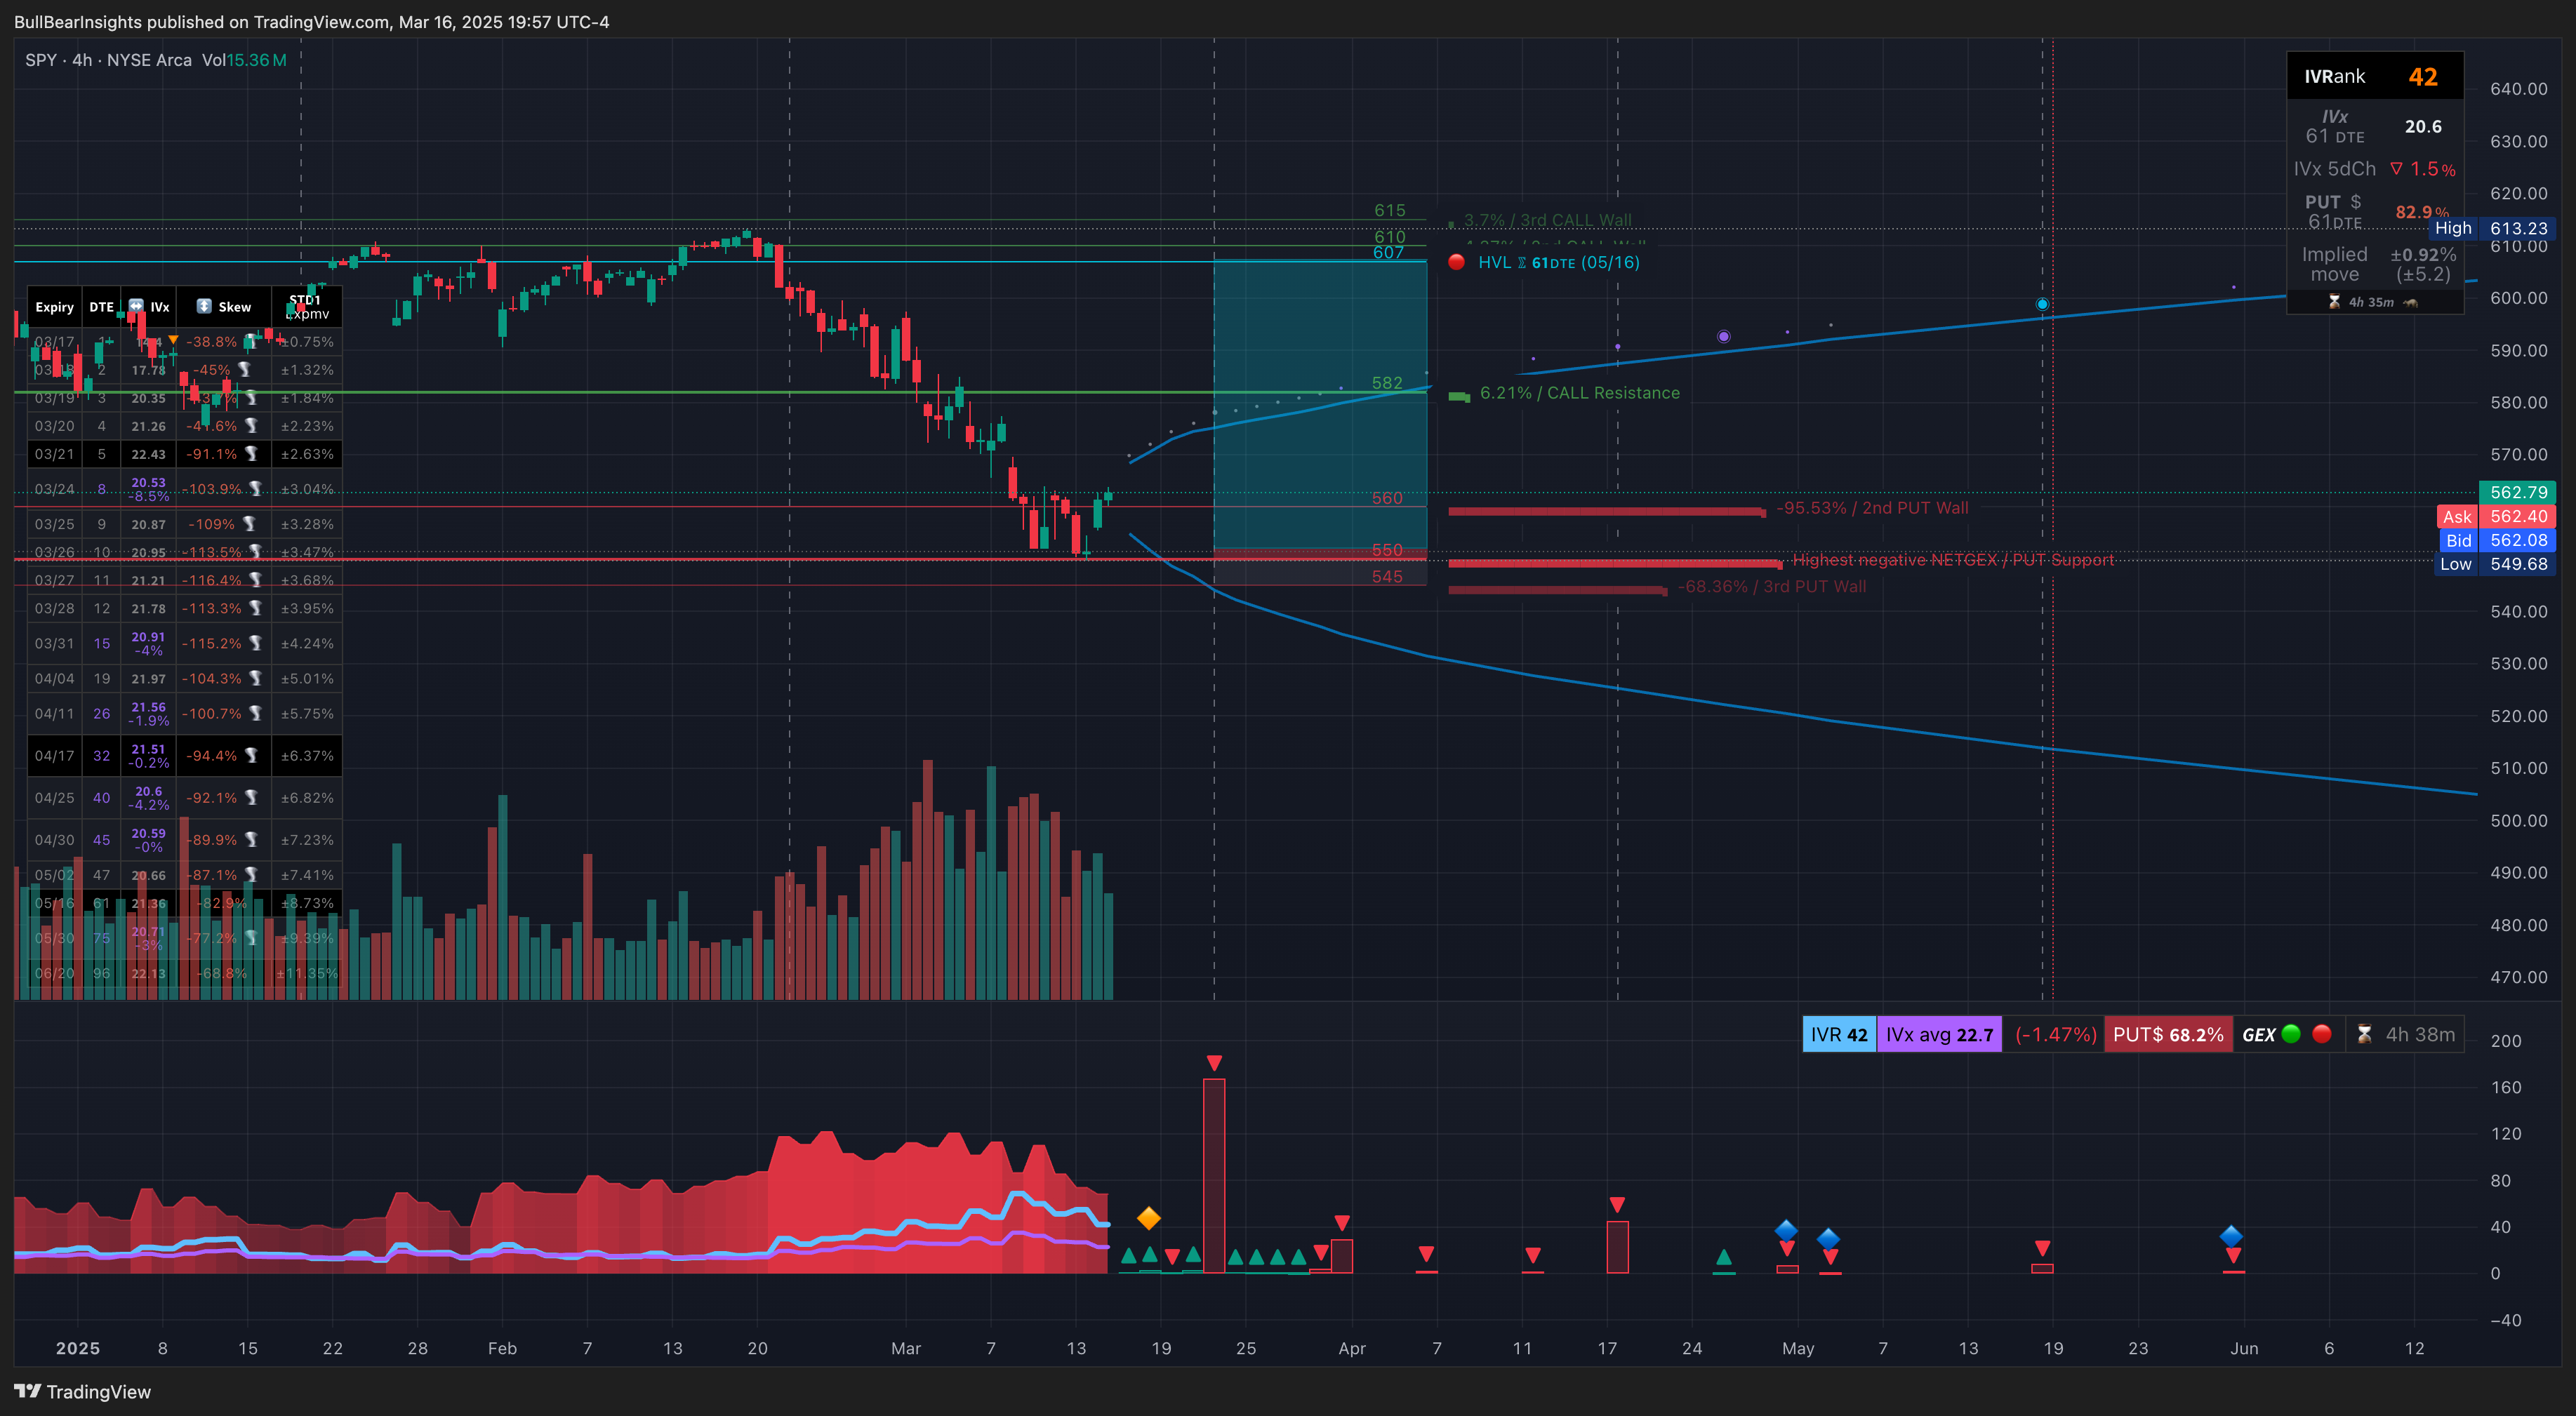Click the green up-triangle near Apr 24

click(1723, 1257)
